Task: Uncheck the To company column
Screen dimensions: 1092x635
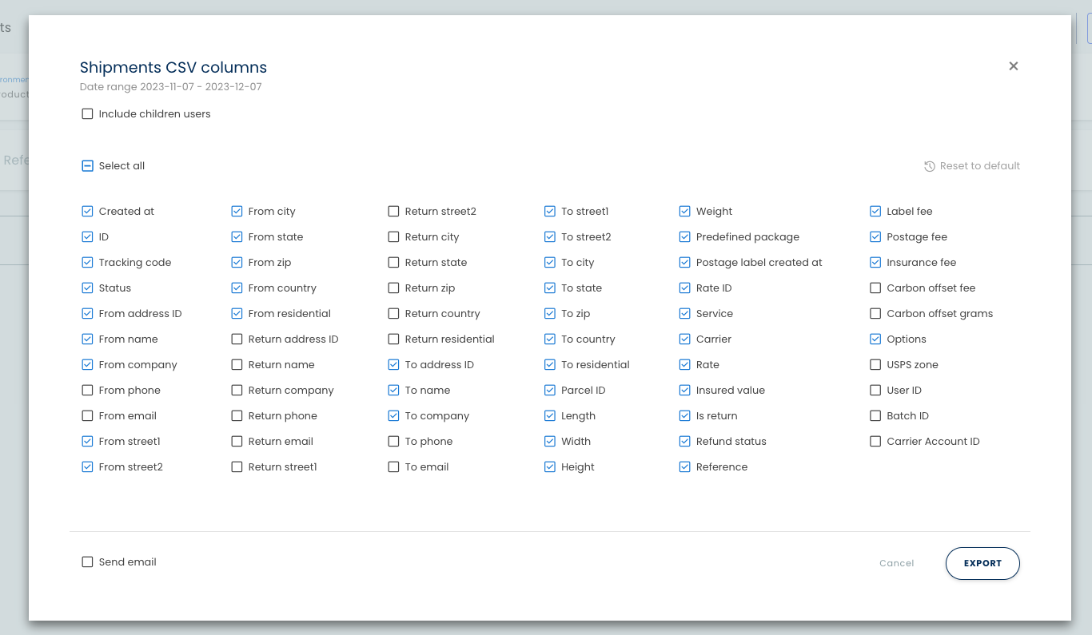Action: point(393,415)
